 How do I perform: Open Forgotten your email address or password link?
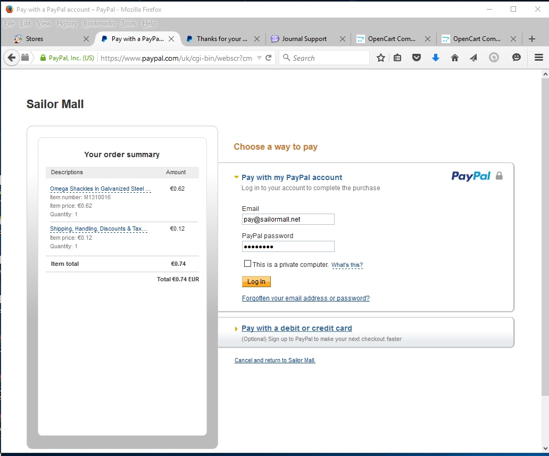click(x=306, y=298)
